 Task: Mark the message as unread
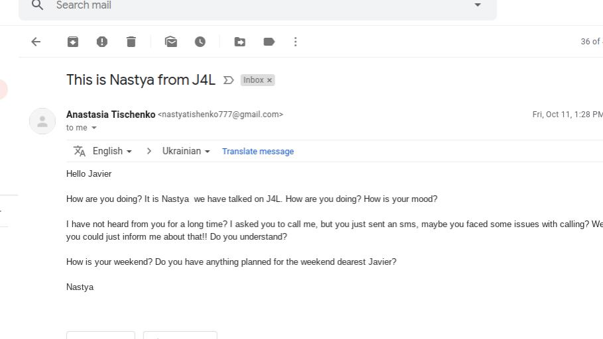coord(170,42)
